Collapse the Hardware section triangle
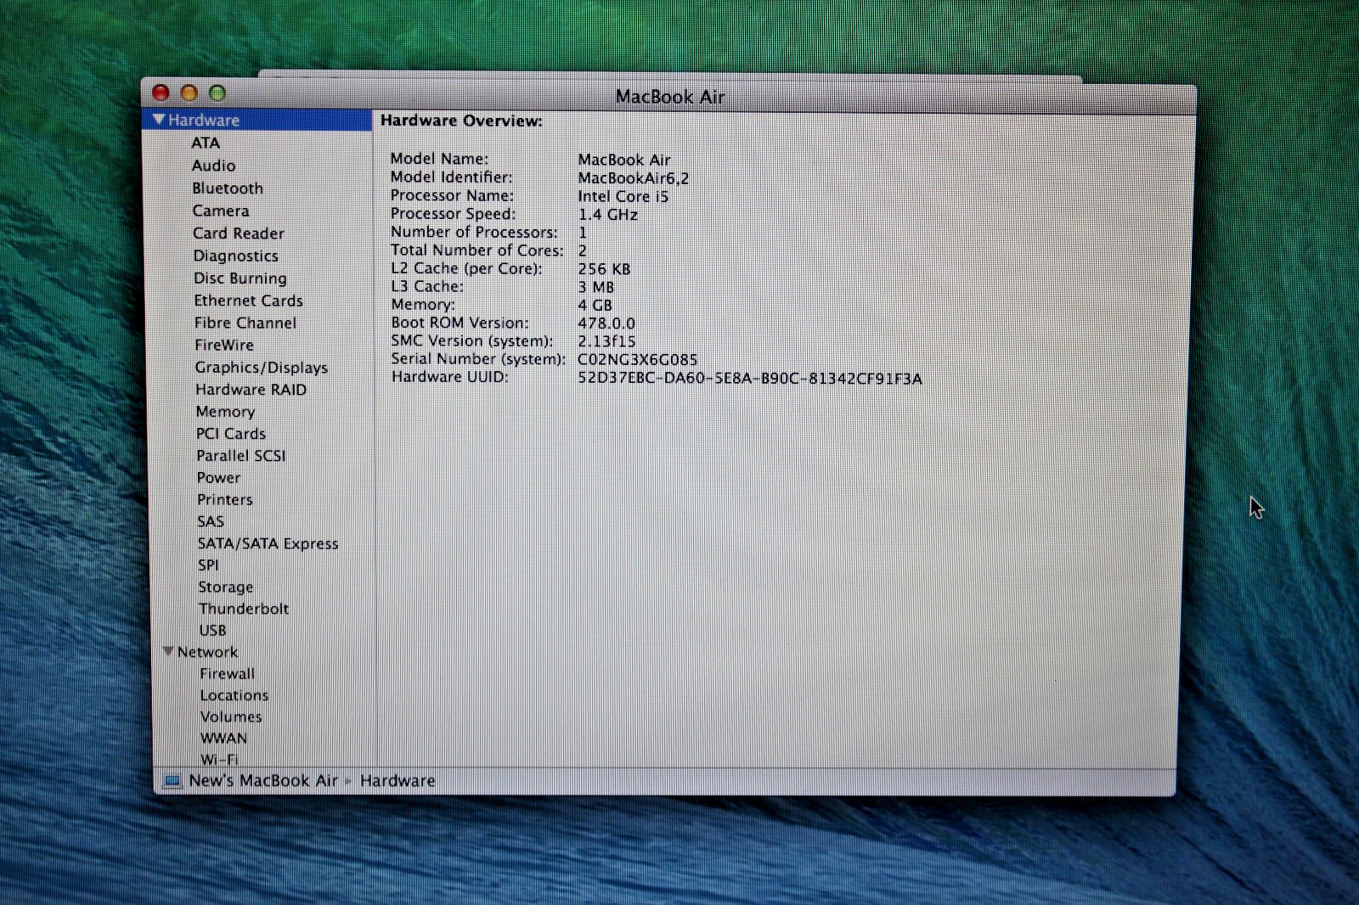This screenshot has height=905, width=1359. pos(159,120)
